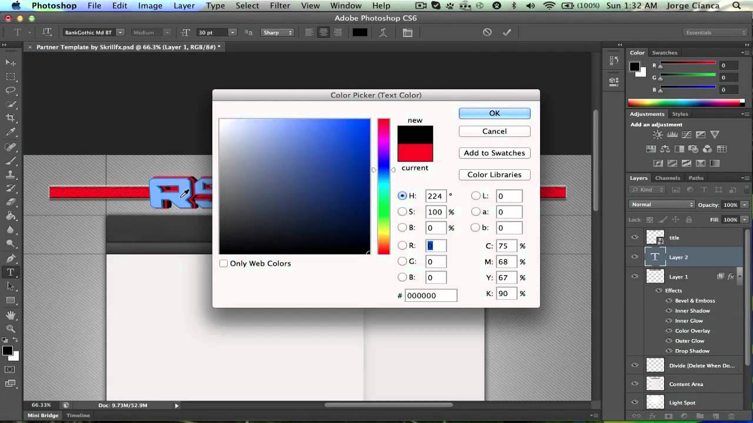Select the Quick Selection tool
This screenshot has width=753, height=423.
point(11,104)
